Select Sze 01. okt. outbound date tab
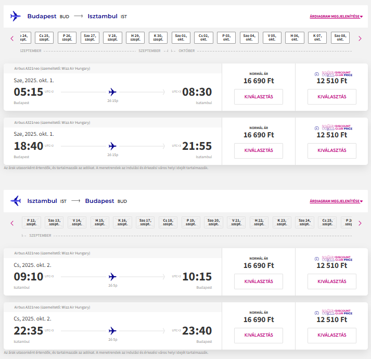The height and width of the screenshot is (359, 371). tap(181, 38)
